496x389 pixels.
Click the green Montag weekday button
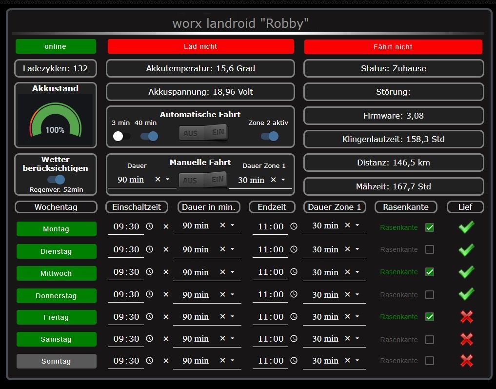point(56,229)
